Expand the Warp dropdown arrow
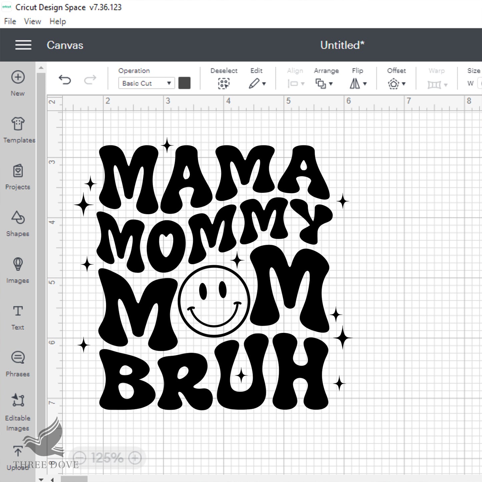The height and width of the screenshot is (482, 482). 446,85
